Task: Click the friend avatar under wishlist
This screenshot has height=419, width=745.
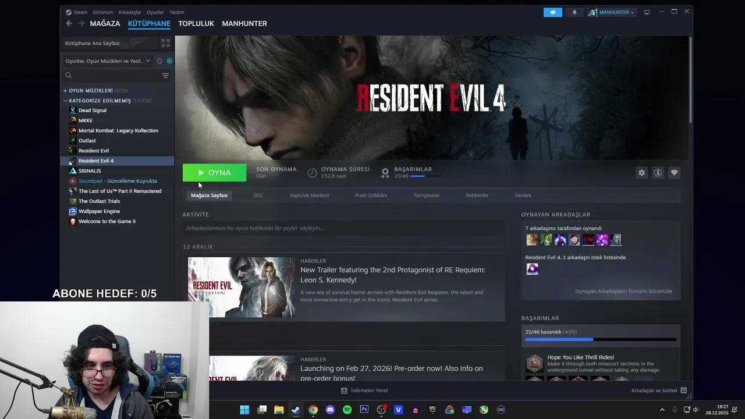Action: 532,269
